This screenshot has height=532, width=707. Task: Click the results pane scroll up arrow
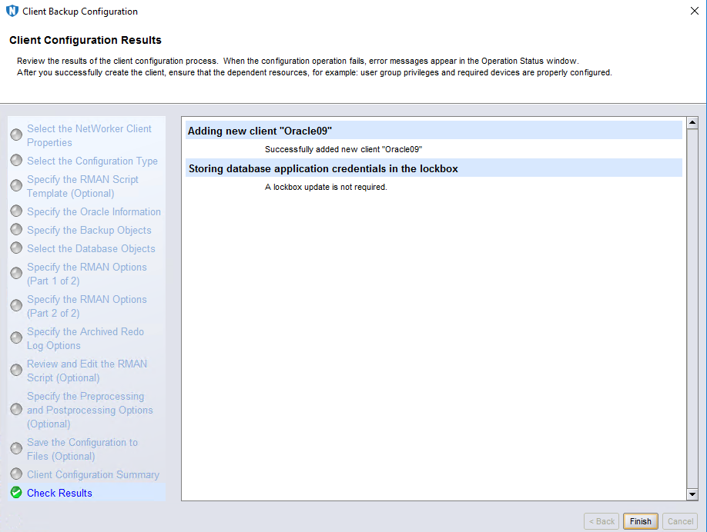692,123
